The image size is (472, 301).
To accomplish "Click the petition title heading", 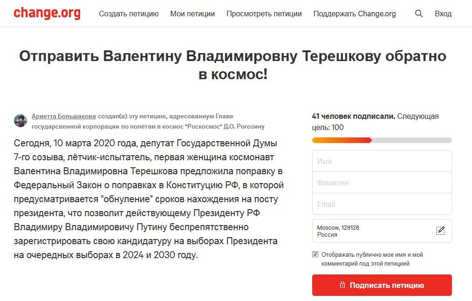I will [x=233, y=65].
